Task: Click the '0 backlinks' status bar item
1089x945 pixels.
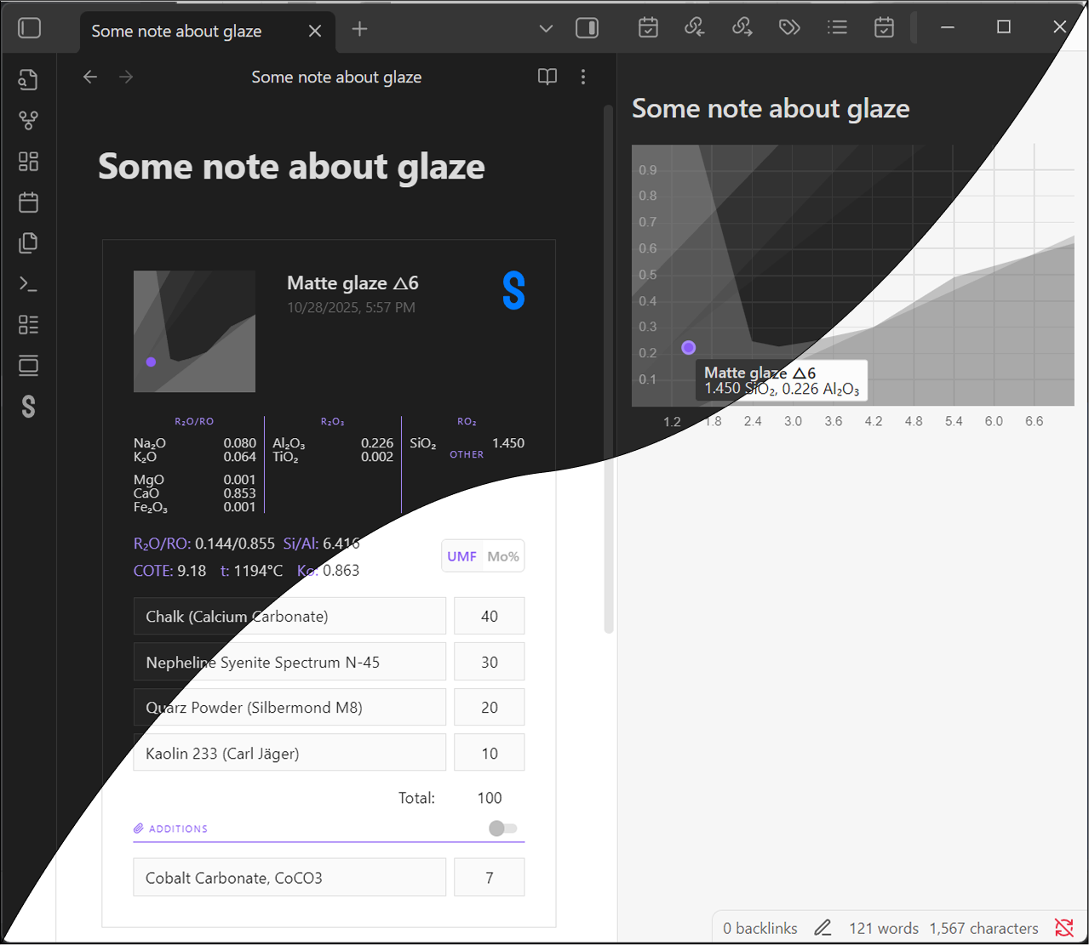Action: coord(760,928)
